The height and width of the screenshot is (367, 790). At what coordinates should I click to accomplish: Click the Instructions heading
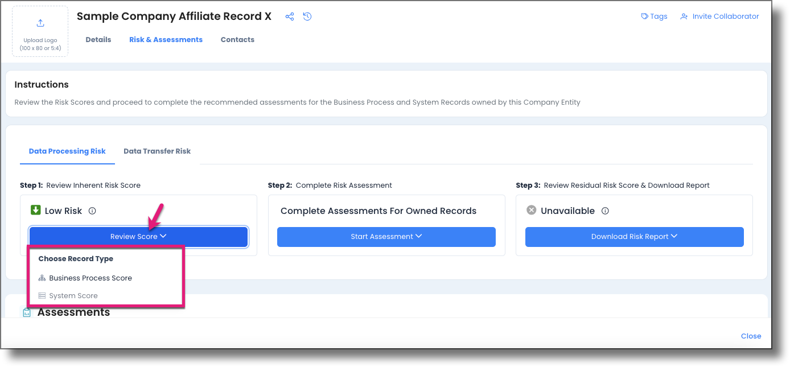point(42,85)
